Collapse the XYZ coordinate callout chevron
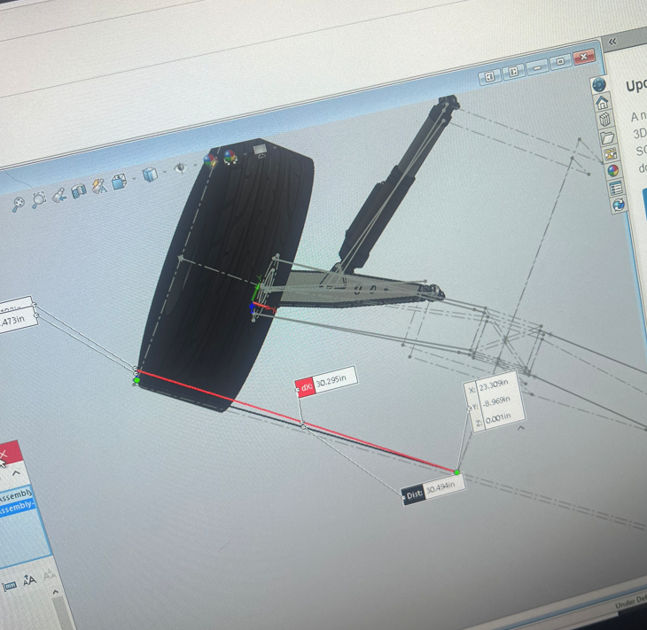Viewport: 647px width, 630px height. click(521, 429)
